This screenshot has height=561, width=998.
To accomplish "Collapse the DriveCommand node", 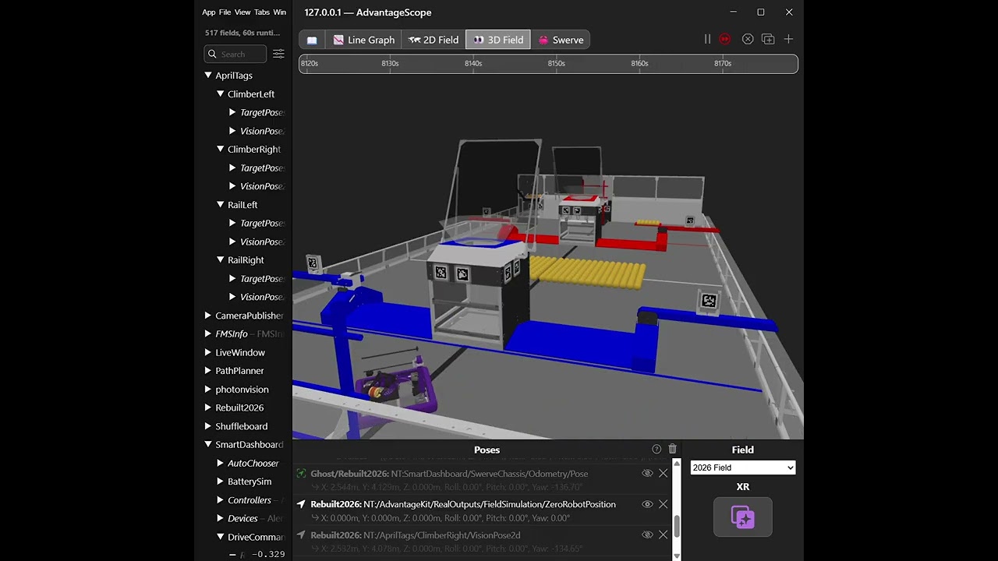I will point(221,537).
